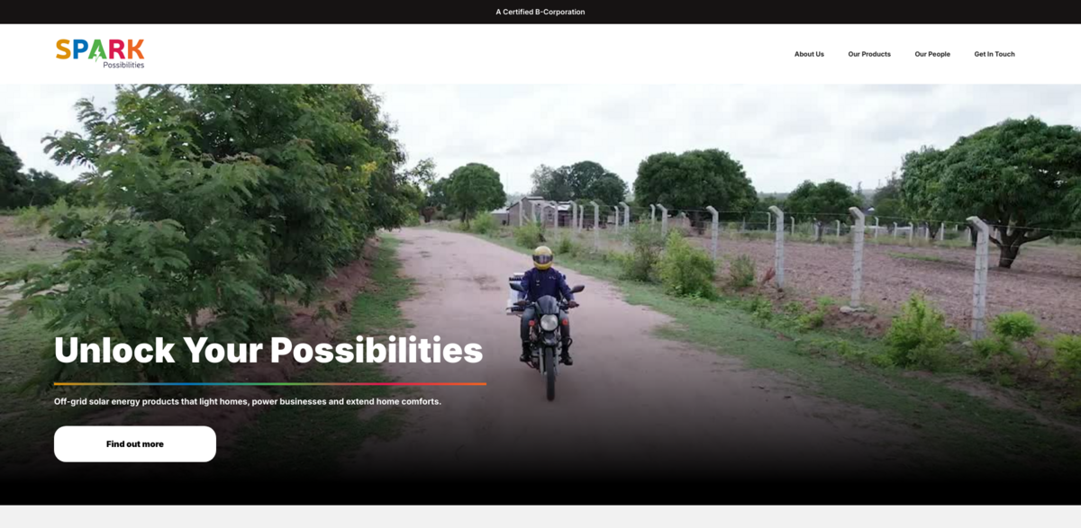The width and height of the screenshot is (1081, 528).
Task: Click the green 'A' in Spark logo
Action: coord(96,50)
